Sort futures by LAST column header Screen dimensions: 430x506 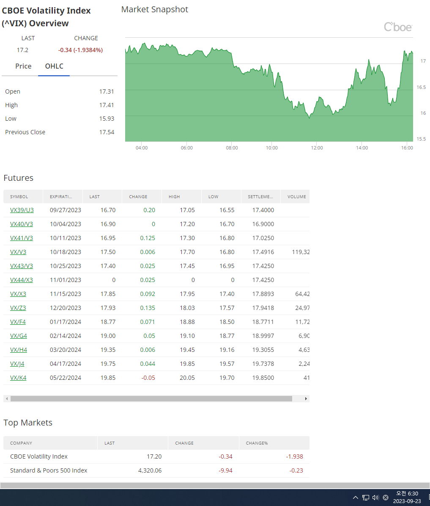[102, 196]
